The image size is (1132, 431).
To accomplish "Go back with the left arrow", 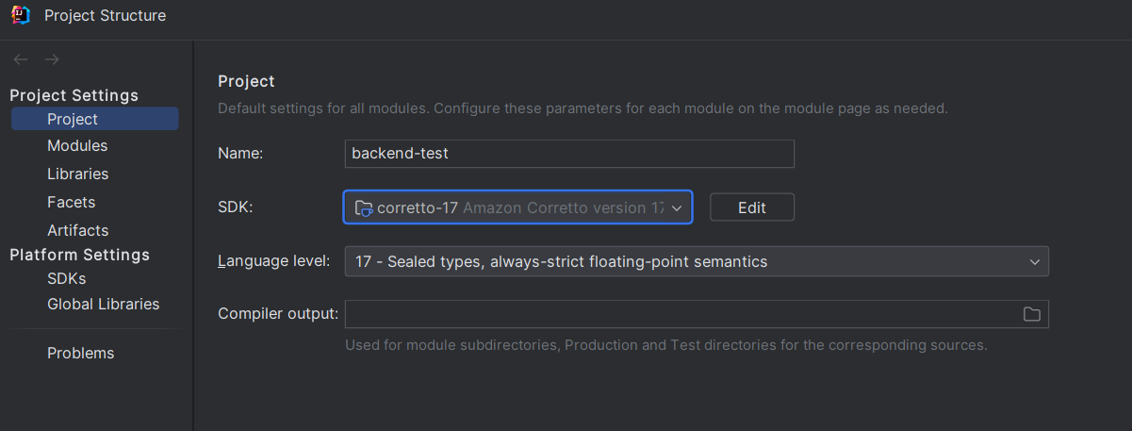I will [21, 59].
